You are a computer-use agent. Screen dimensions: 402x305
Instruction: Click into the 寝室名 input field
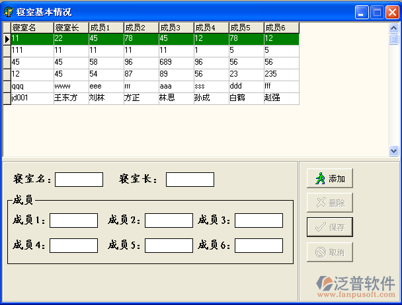click(x=79, y=180)
